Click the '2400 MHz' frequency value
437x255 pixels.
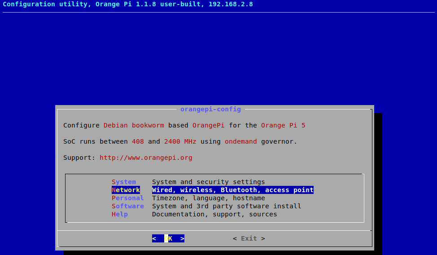click(x=180, y=141)
